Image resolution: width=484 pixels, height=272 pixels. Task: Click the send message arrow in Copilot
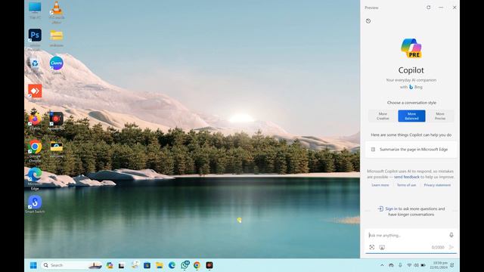pyautogui.click(x=451, y=247)
